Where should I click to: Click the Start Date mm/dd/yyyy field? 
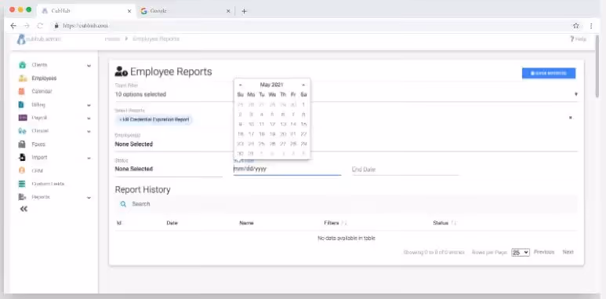pos(287,169)
